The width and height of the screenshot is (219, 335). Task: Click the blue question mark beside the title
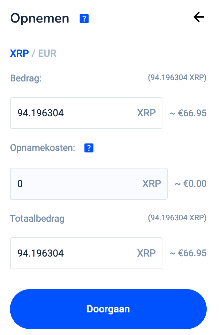(84, 19)
